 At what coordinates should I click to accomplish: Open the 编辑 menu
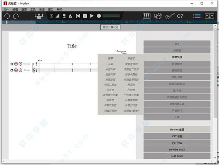tap(15, 9)
